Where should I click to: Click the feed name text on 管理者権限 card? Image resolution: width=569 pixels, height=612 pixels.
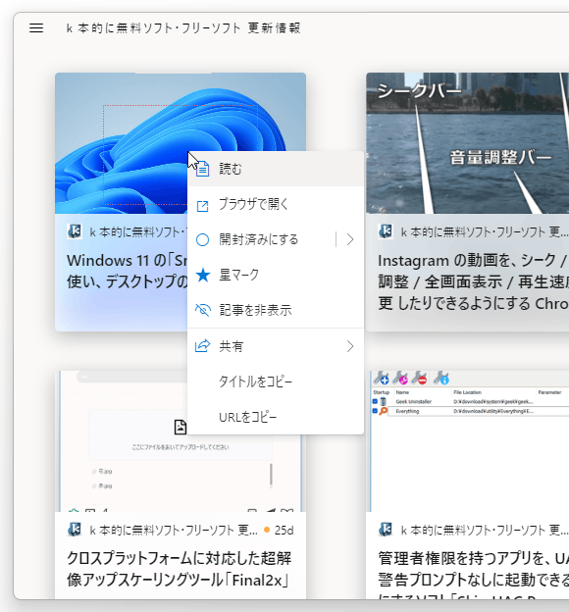click(x=485, y=530)
